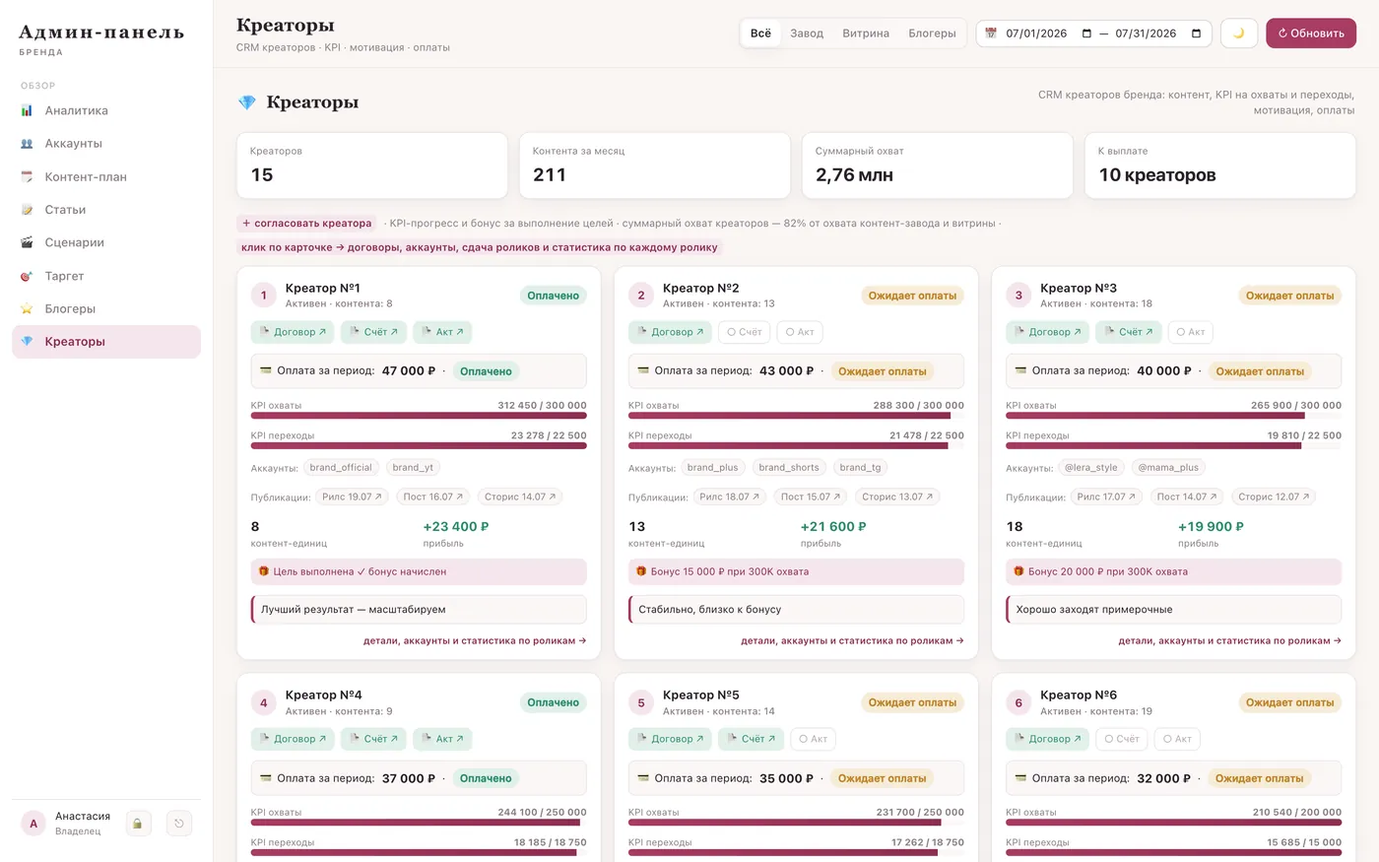Click the diamond icon by Креаторы heading
Viewport: 1379px width, 862px height.
pos(247,102)
